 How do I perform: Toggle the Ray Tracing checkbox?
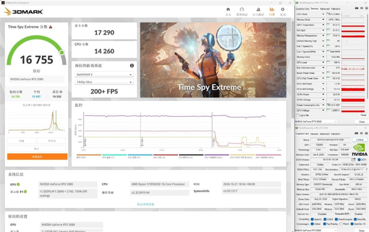[325, 224]
